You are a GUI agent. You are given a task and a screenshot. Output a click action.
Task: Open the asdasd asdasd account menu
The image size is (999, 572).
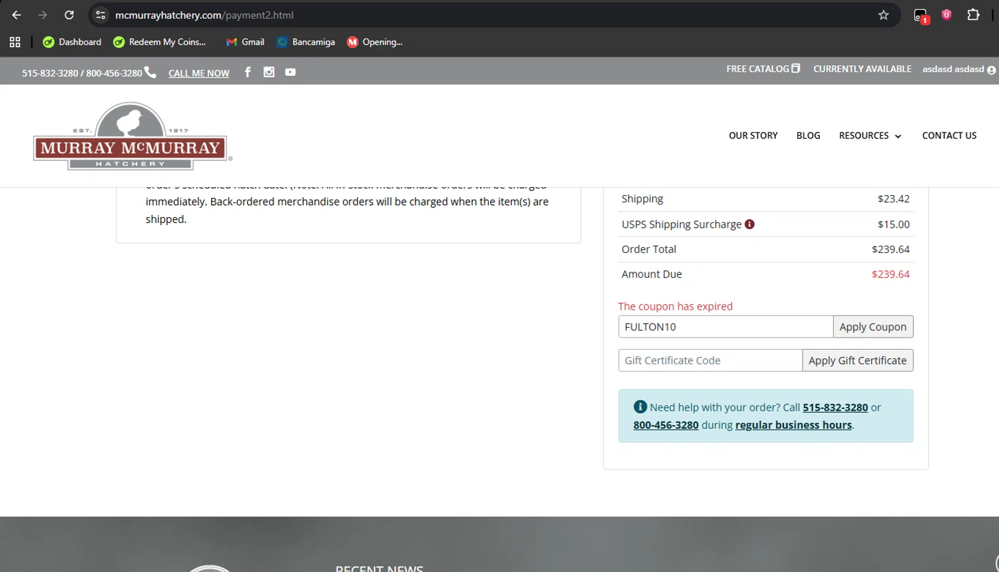pyautogui.click(x=959, y=69)
